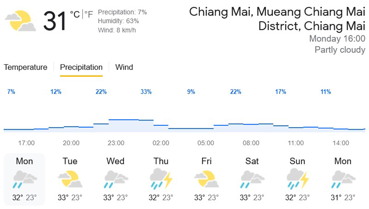This screenshot has height=209, width=369.
Task: Select Wednesday's rain forecast icon
Action: pyautogui.click(x=115, y=179)
